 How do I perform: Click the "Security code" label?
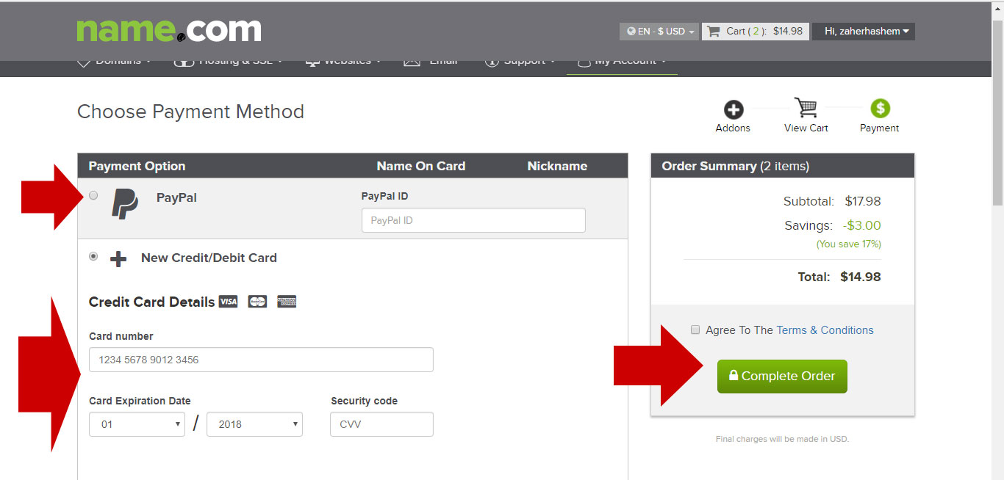coord(364,401)
